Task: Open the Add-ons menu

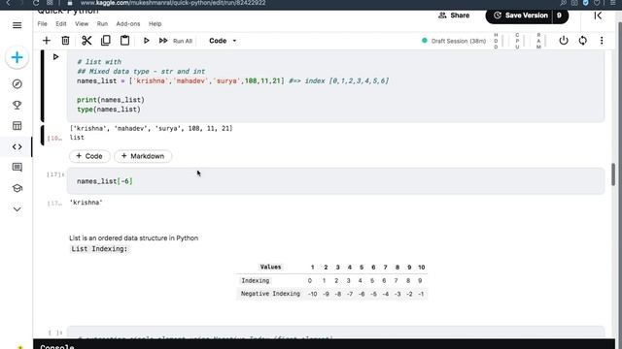Action: tap(128, 23)
